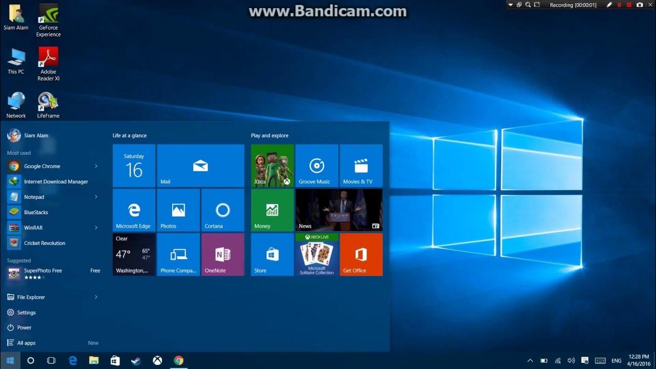Open Xbox app from the taskbar

tap(157, 360)
